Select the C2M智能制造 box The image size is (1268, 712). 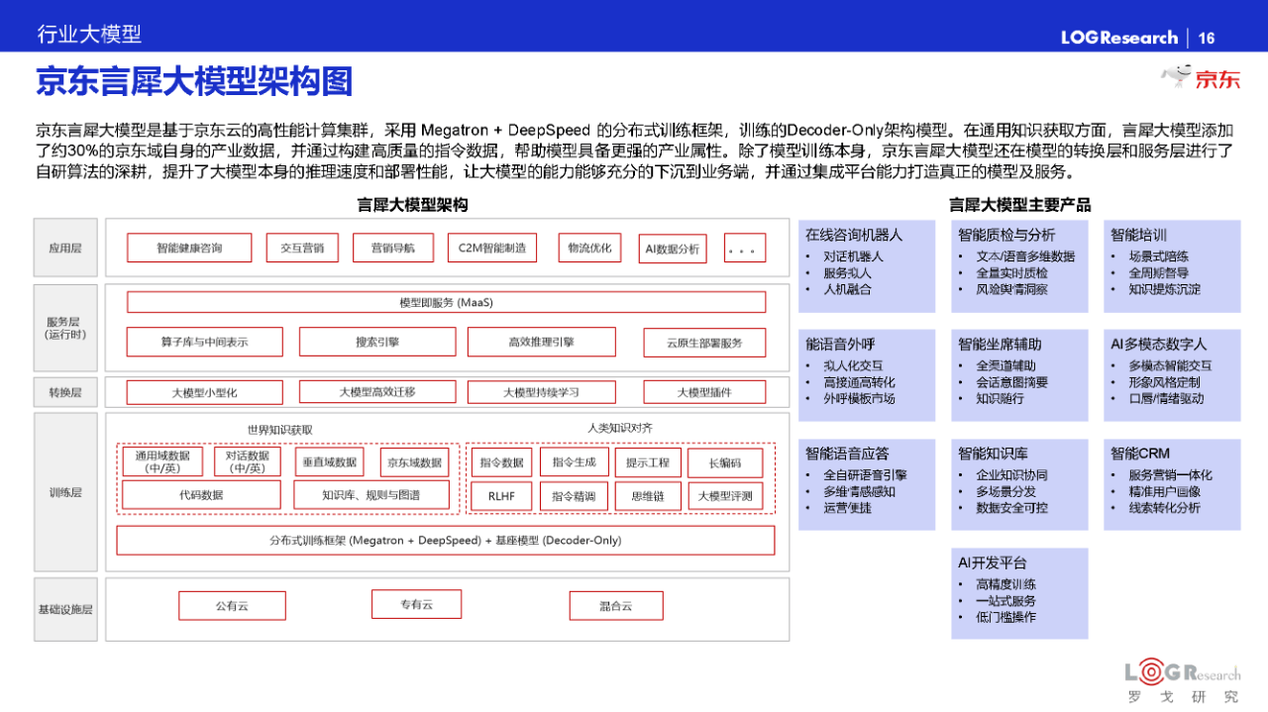pyautogui.click(x=492, y=248)
